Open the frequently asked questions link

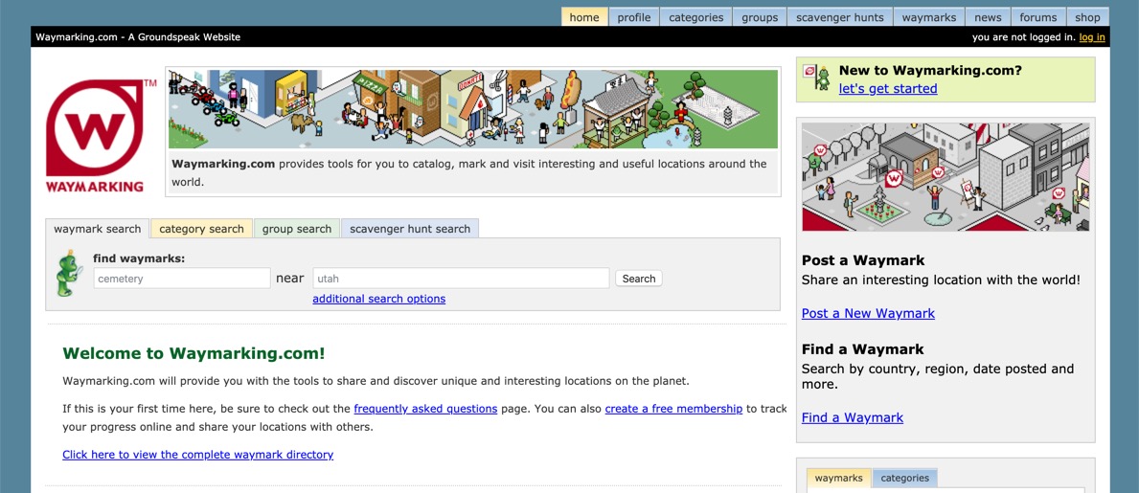[425, 409]
